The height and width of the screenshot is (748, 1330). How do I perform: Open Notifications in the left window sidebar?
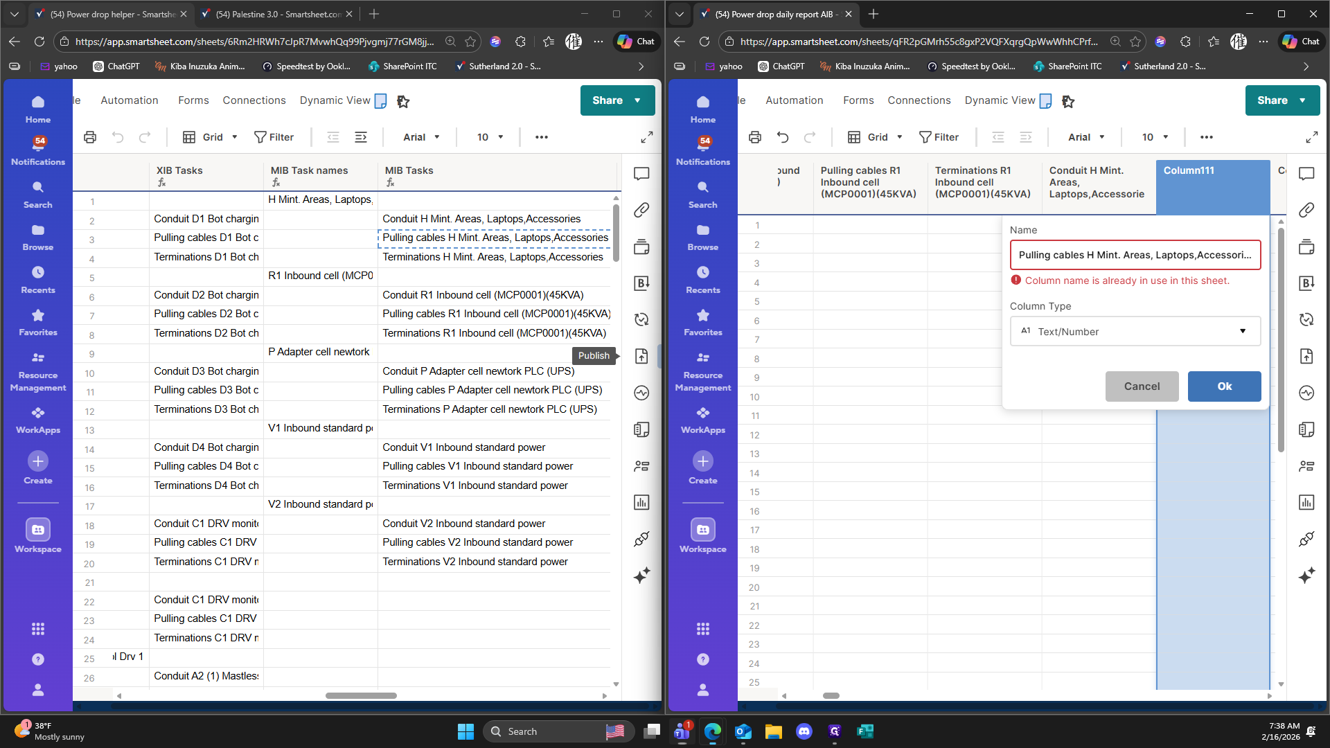38,150
